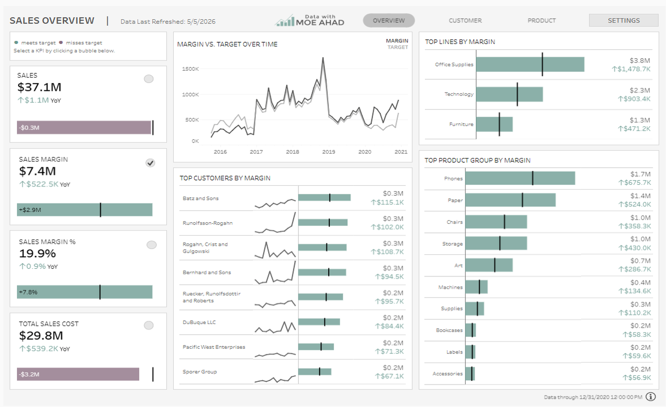Select the Phones product group bar

(520, 178)
